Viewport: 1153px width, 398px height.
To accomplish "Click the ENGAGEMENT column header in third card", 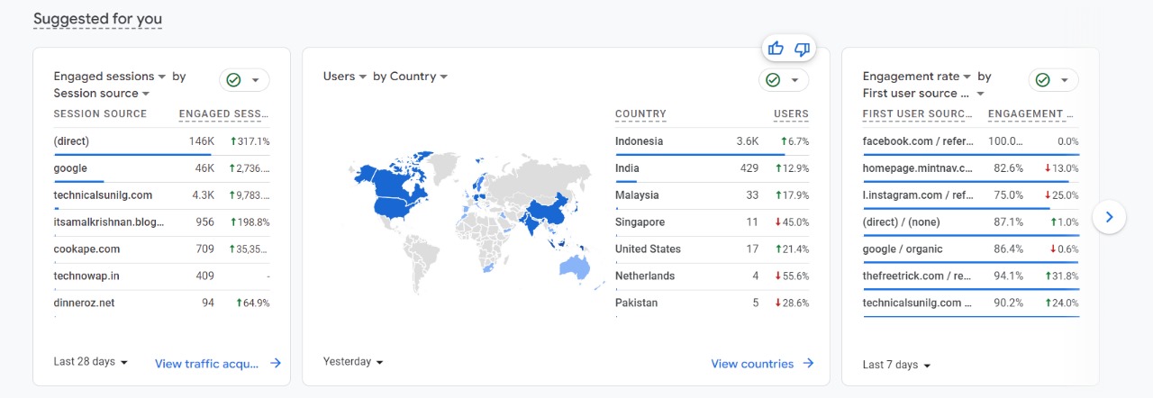I will [1030, 114].
